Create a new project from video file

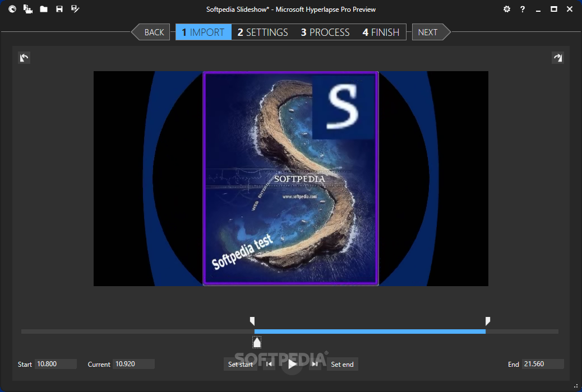(28, 9)
